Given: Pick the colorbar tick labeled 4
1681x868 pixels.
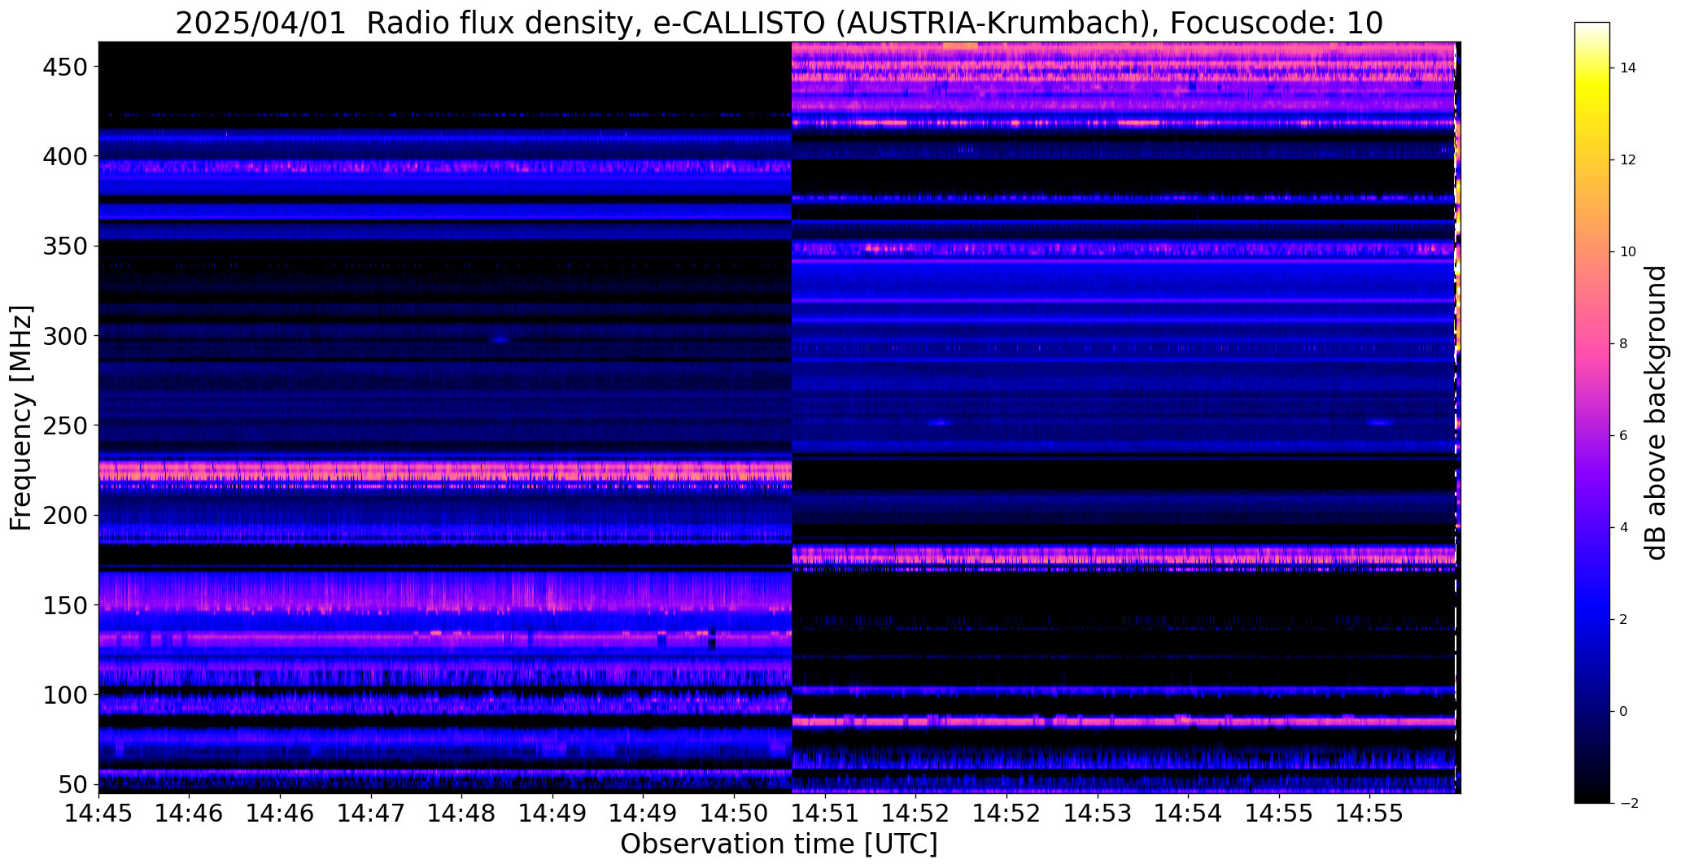Looking at the screenshot, I should point(1623,528).
